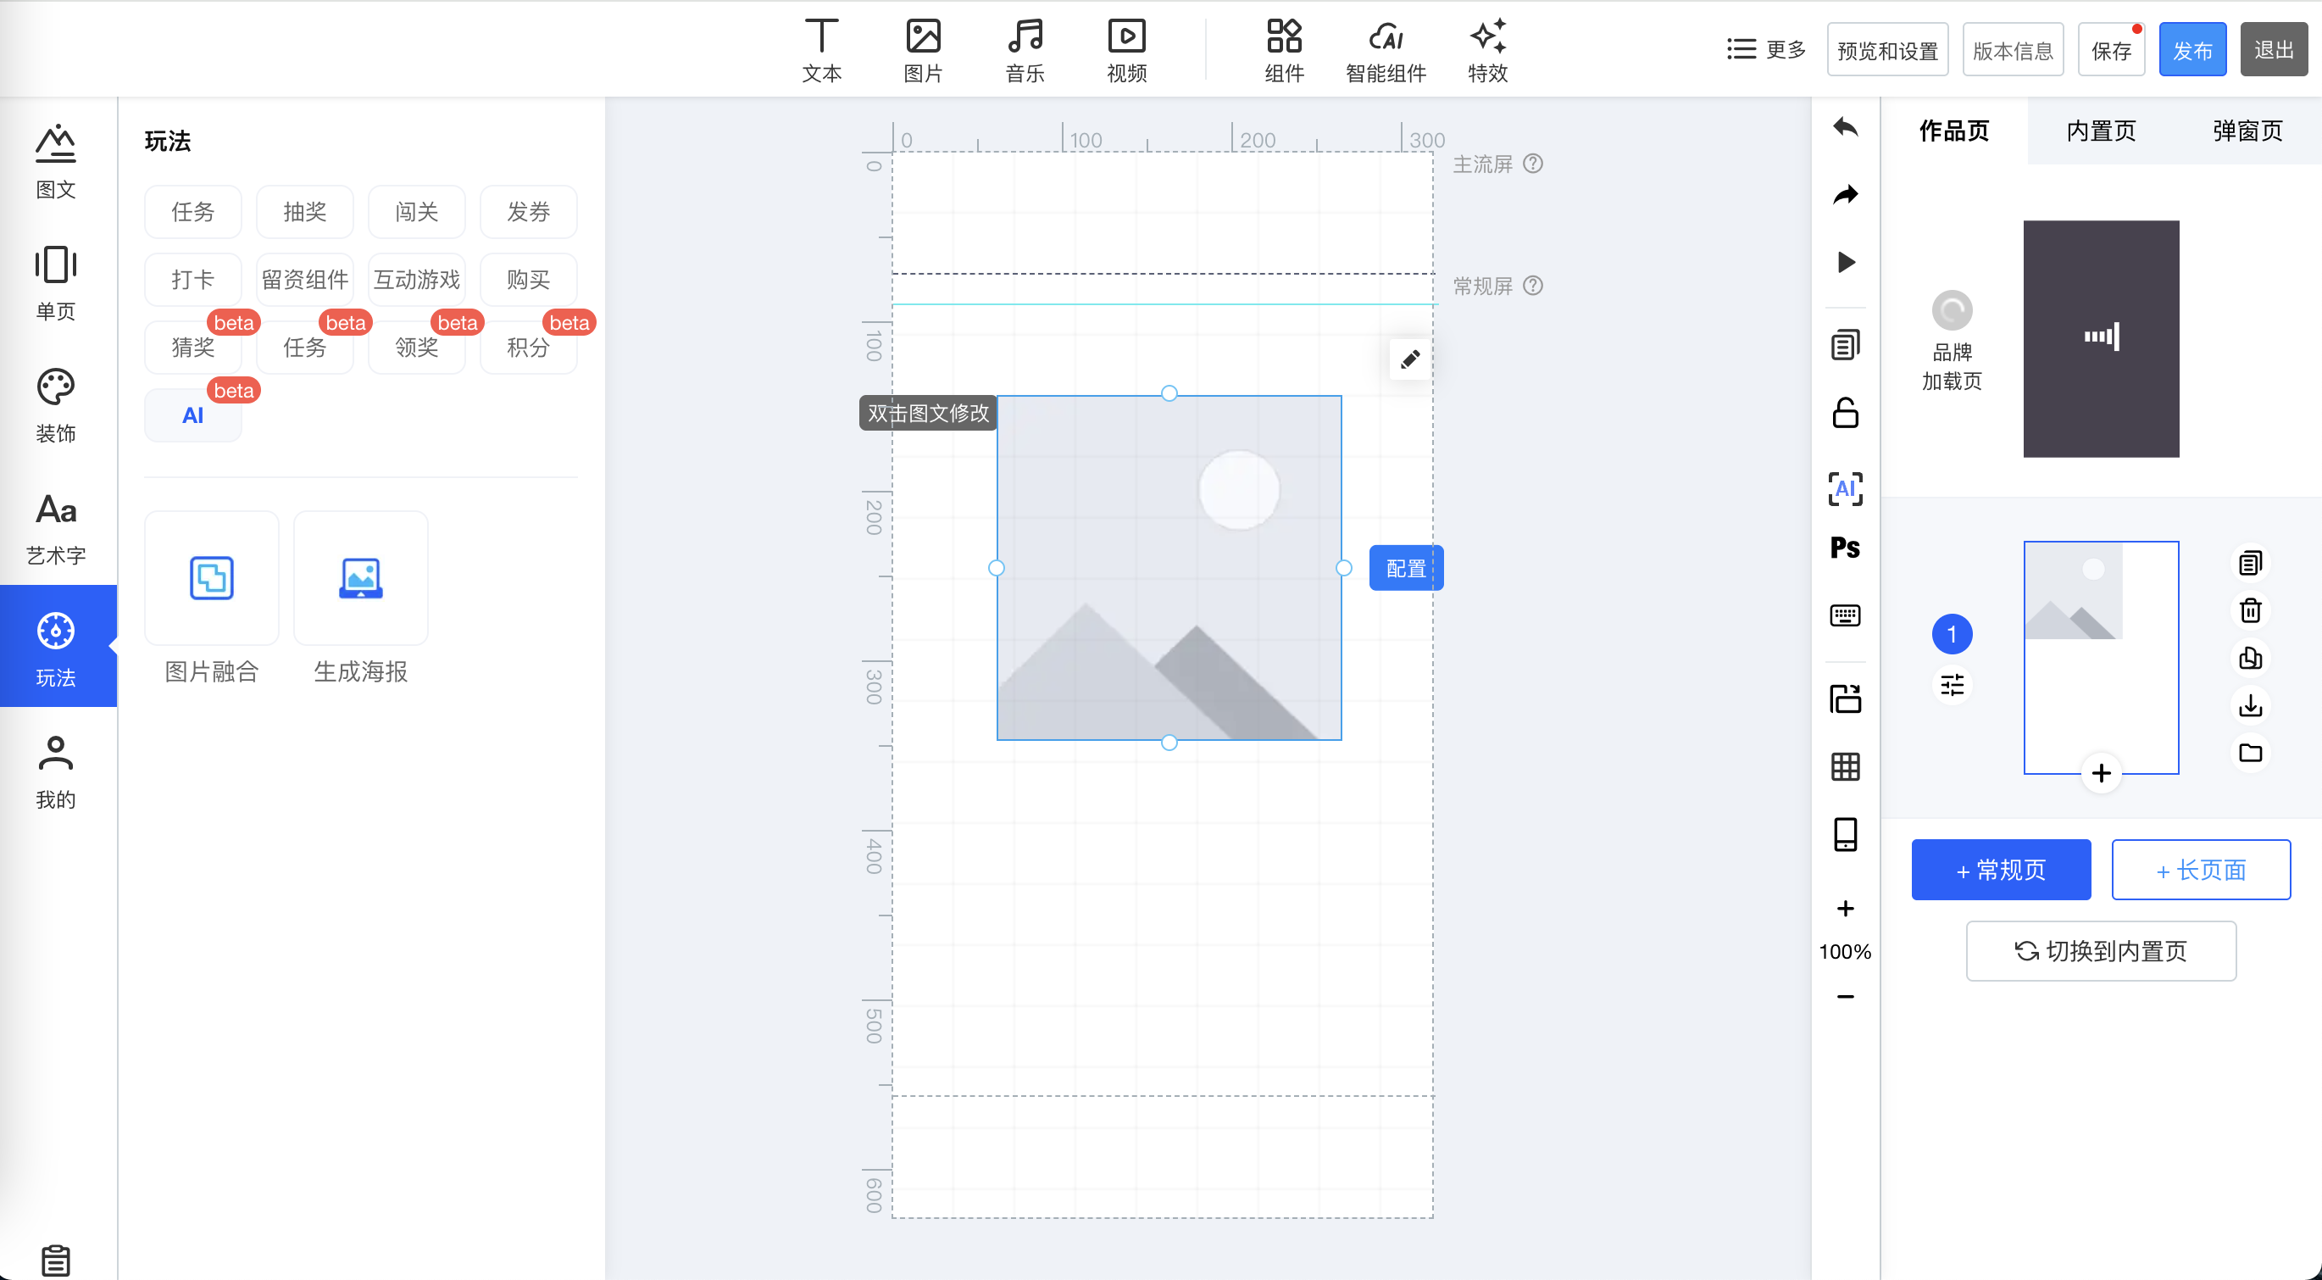Open page settings sliders icon

tap(1952, 685)
